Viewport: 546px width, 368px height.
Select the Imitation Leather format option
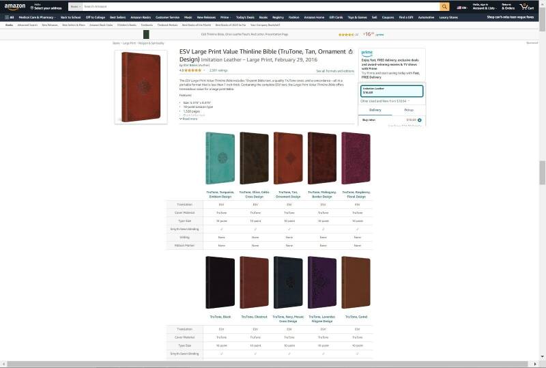[x=392, y=91]
